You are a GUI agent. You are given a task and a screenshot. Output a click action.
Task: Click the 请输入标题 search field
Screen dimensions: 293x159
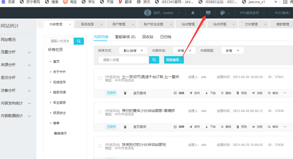[124, 60]
